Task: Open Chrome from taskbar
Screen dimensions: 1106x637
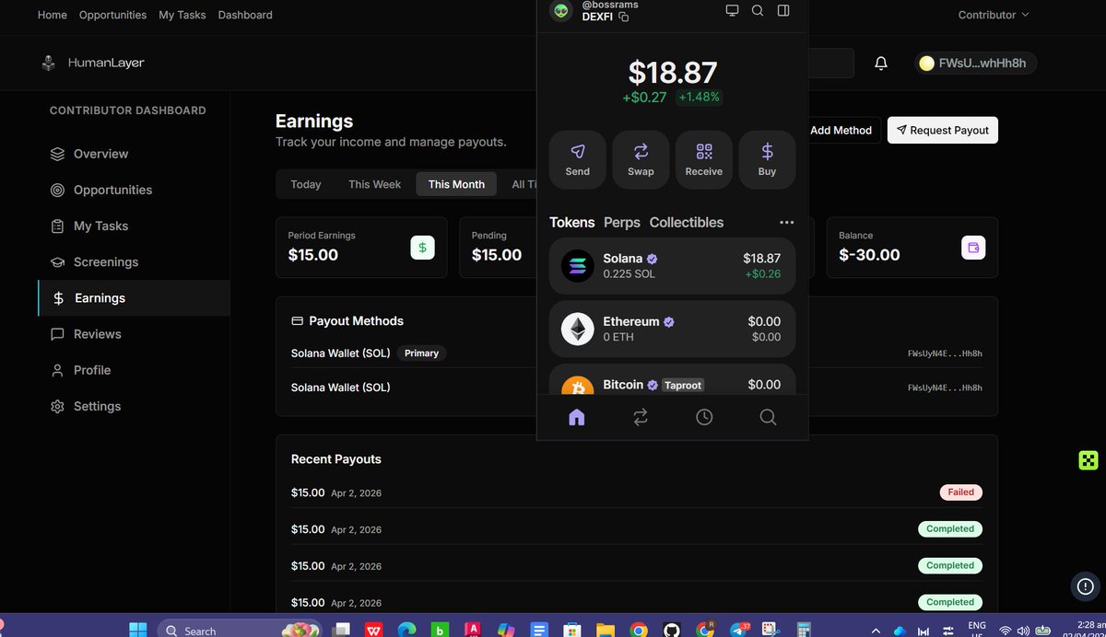Action: click(639, 630)
